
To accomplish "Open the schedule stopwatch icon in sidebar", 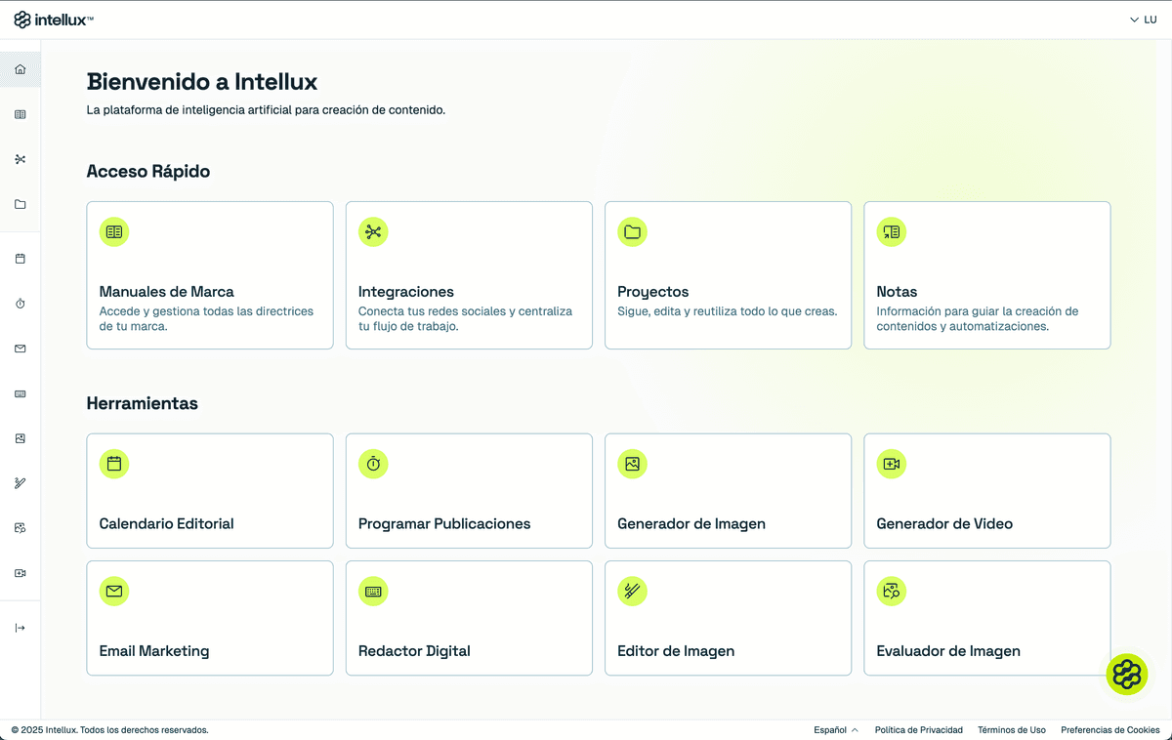I will (x=21, y=304).
